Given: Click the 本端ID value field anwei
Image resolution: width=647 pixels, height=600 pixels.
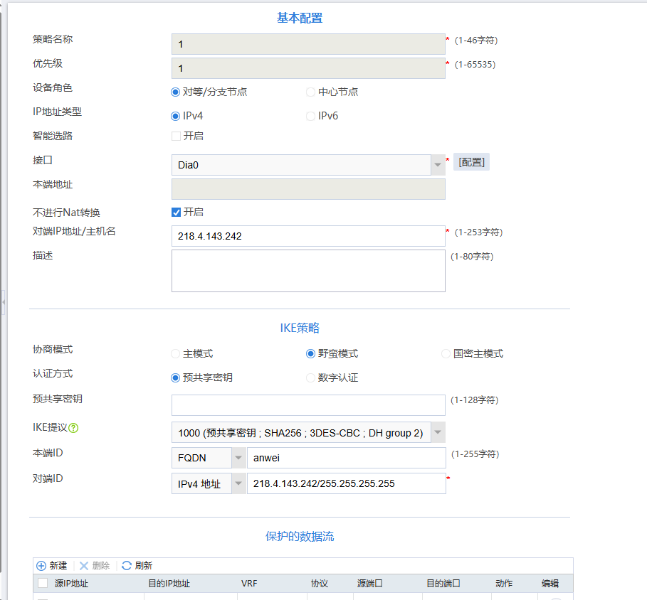Looking at the screenshot, I should pos(346,458).
